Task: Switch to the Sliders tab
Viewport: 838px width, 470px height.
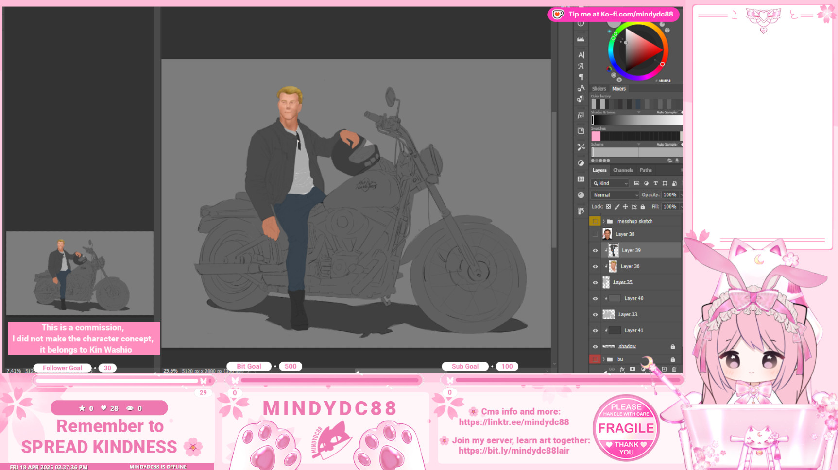Action: pyautogui.click(x=599, y=89)
